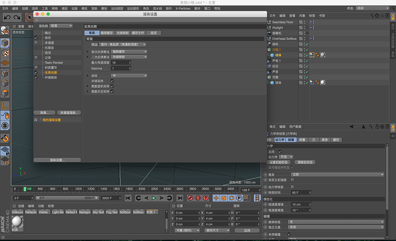Click the S snap enable icon

(x=5, y=125)
